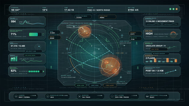Expand the Illegal Activity 2 FLAGS panel
The width and height of the screenshot is (189, 106).
(x=162, y=59)
